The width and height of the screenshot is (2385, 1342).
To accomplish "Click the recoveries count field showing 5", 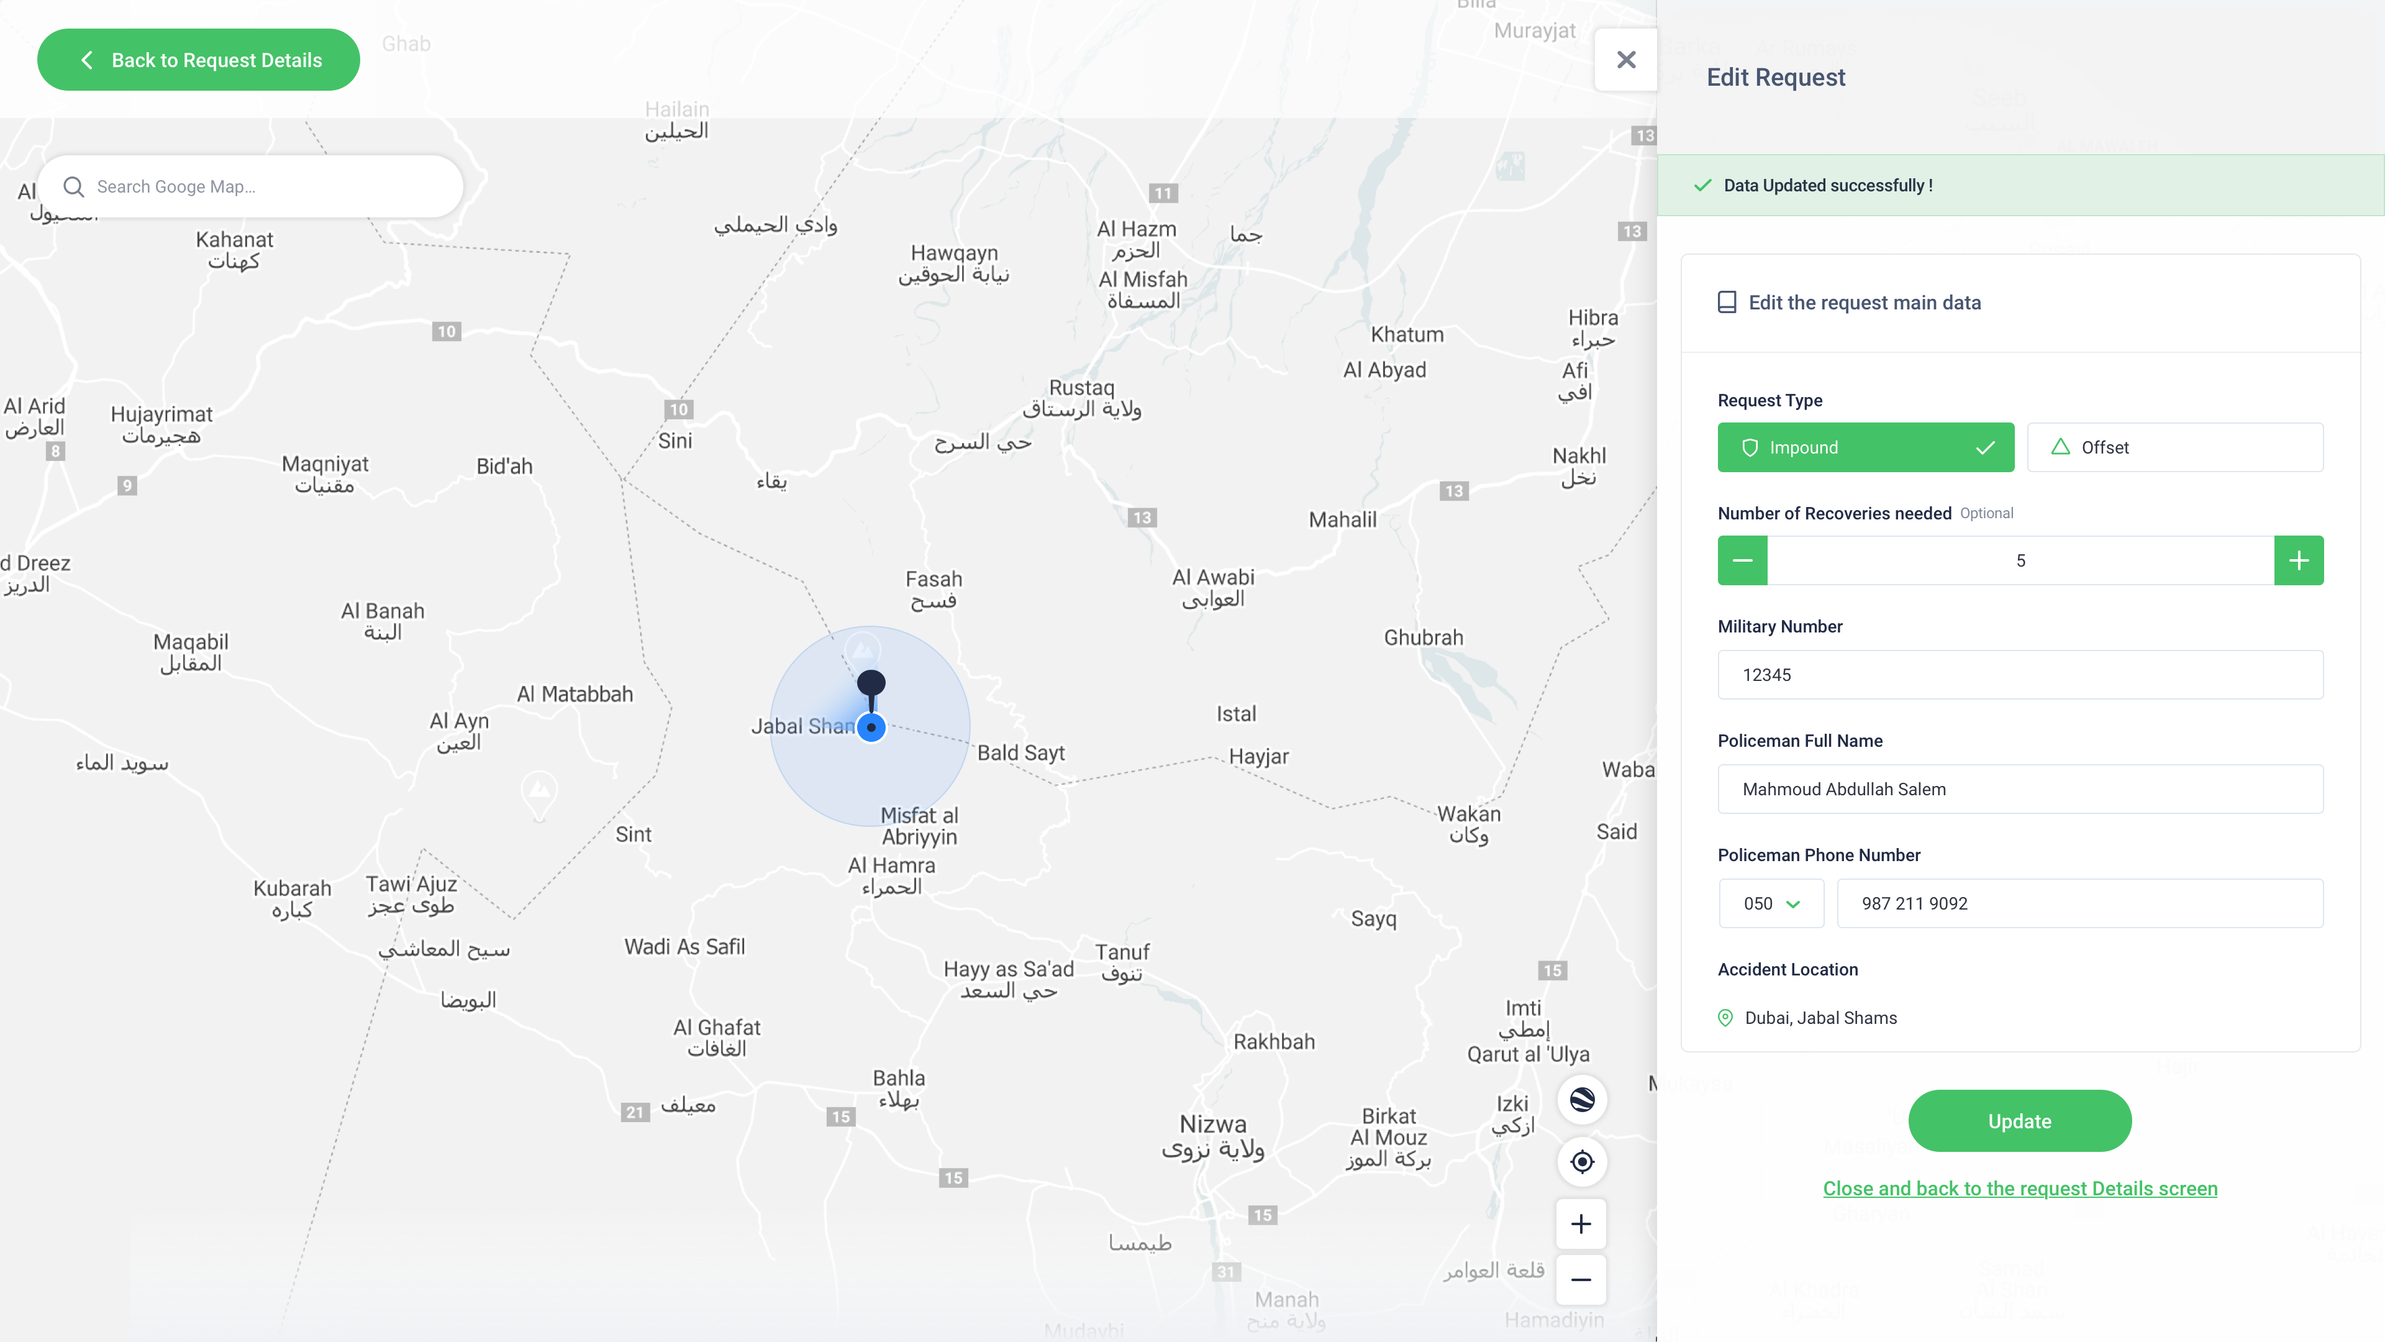I will pyautogui.click(x=2020, y=560).
